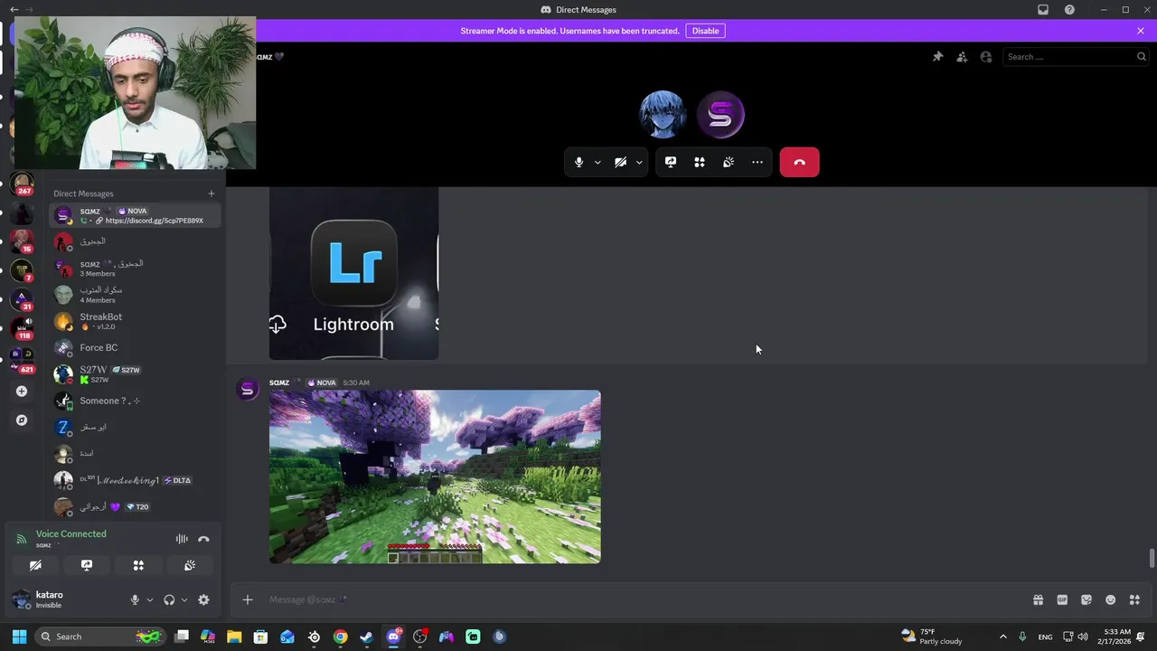Open the GIF picker
The height and width of the screenshot is (651, 1157).
tap(1062, 599)
